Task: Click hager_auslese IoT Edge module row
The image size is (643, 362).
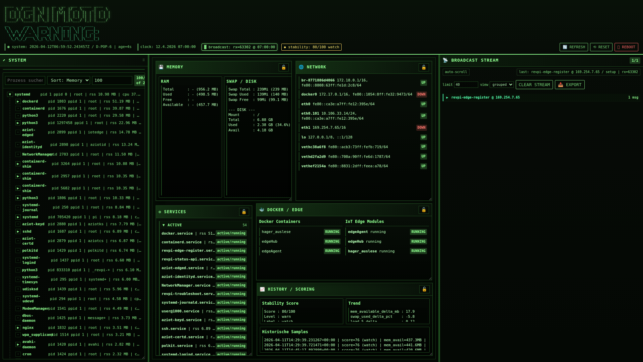Action: pyautogui.click(x=387, y=251)
